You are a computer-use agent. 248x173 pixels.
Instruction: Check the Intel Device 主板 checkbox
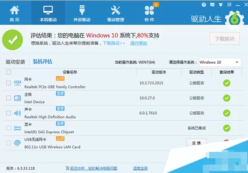8,98
